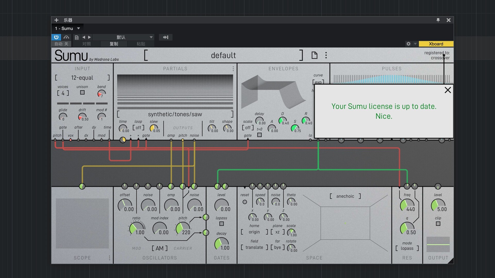Click the oscillator offset knob
Screen dimensions: 495x278
[125, 205]
